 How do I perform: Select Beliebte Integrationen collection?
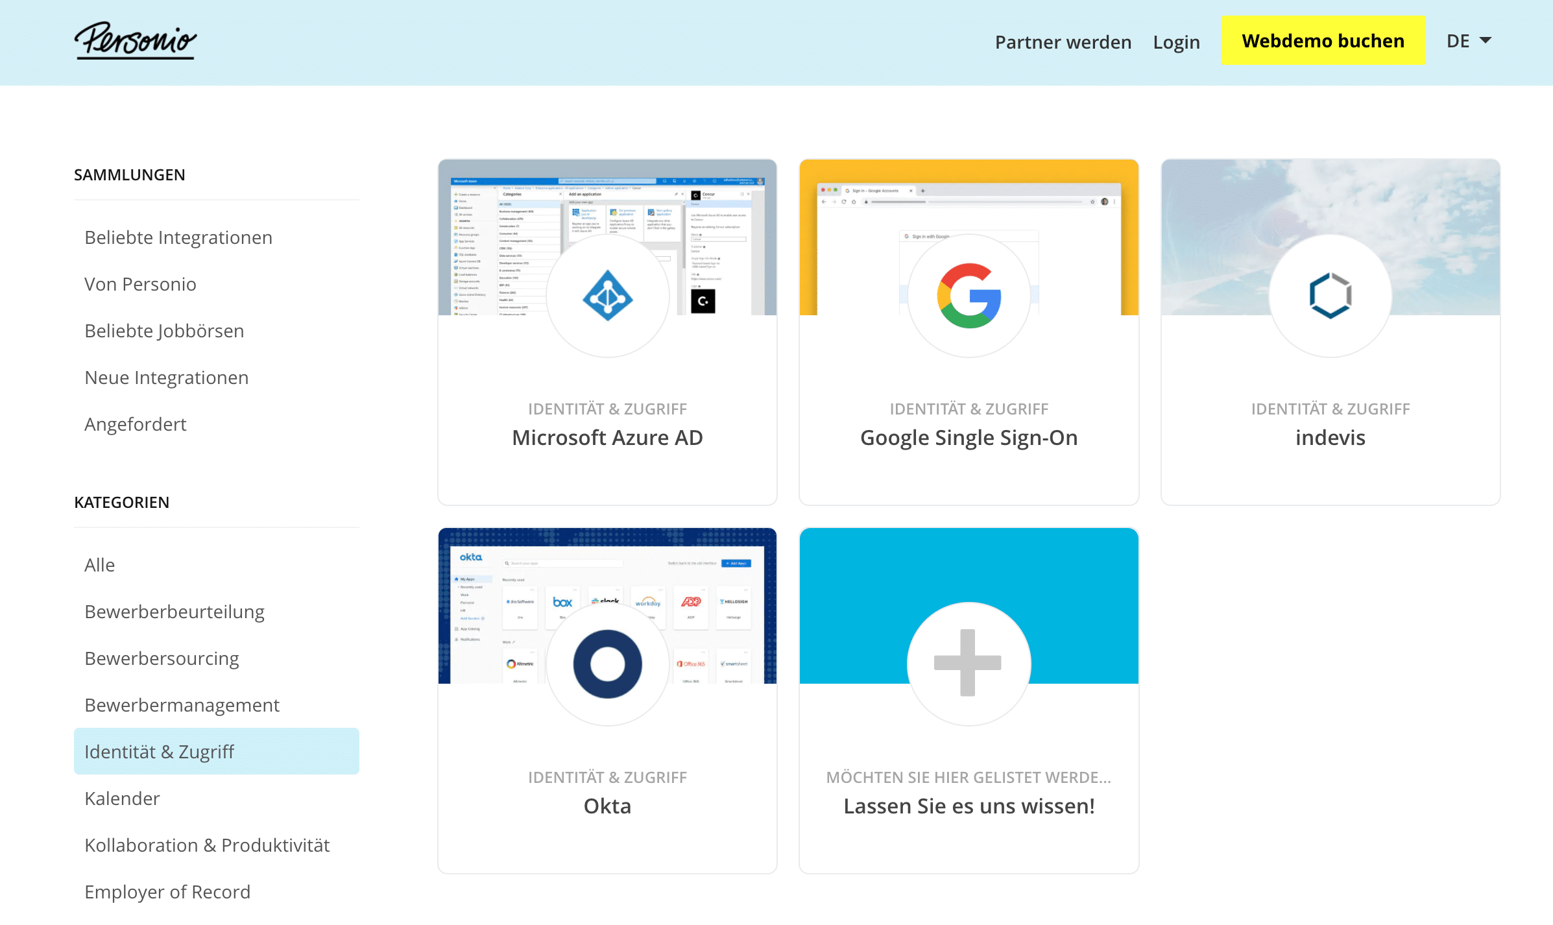click(178, 237)
